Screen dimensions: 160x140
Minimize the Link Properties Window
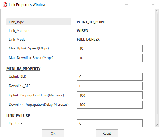pyautogui.click(x=126, y=4)
